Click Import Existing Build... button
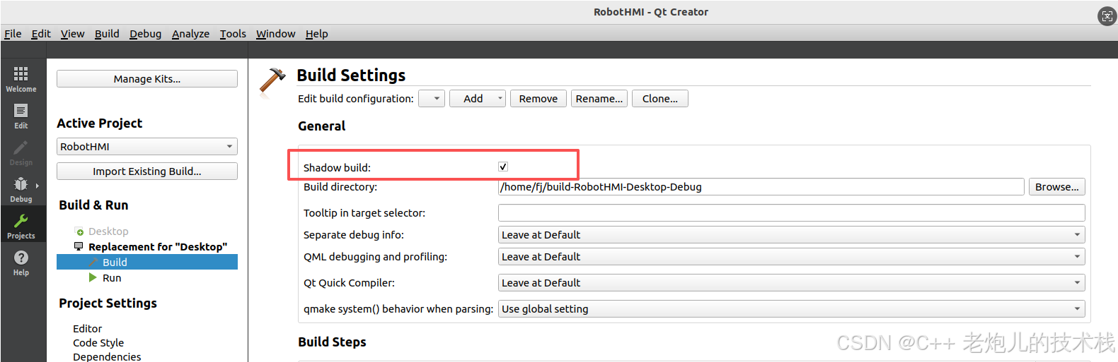The width and height of the screenshot is (1118, 362). pyautogui.click(x=147, y=171)
